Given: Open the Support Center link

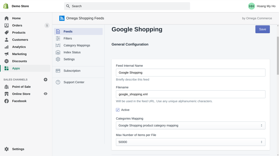Looking at the screenshot, I should (78, 82).
